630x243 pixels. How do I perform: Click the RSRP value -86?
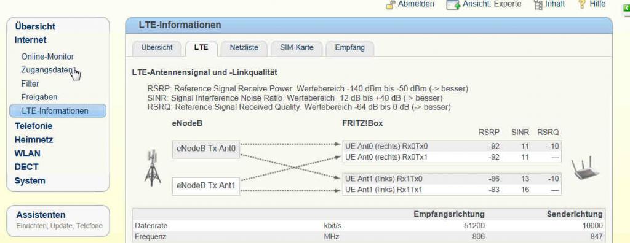pyautogui.click(x=494, y=179)
